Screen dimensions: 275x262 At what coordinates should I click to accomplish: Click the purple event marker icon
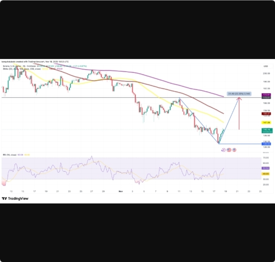(x=223, y=150)
